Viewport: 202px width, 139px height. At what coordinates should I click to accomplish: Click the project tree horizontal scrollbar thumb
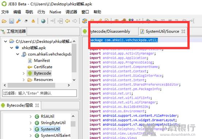point(31,85)
